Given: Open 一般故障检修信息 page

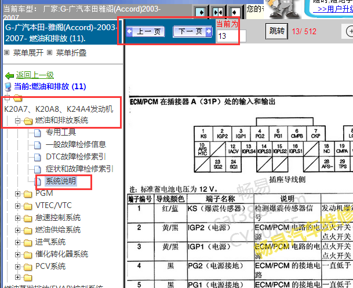Looking at the screenshot, I should [76, 144].
